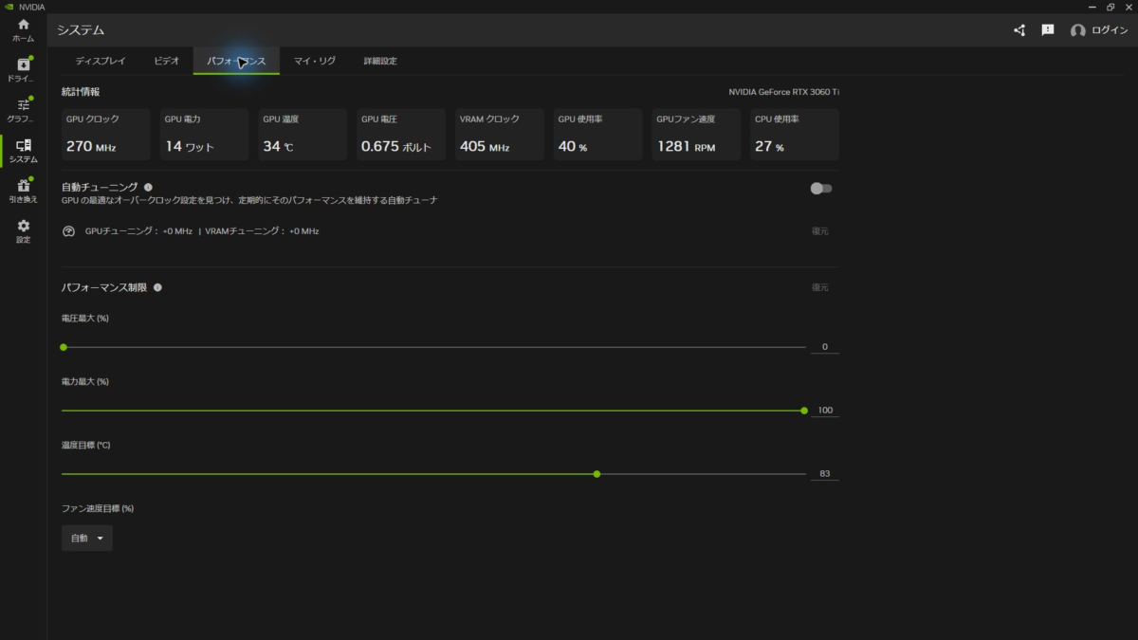Open the 設定 gear sidebar icon
Image resolution: width=1138 pixels, height=640 pixels.
point(24,231)
